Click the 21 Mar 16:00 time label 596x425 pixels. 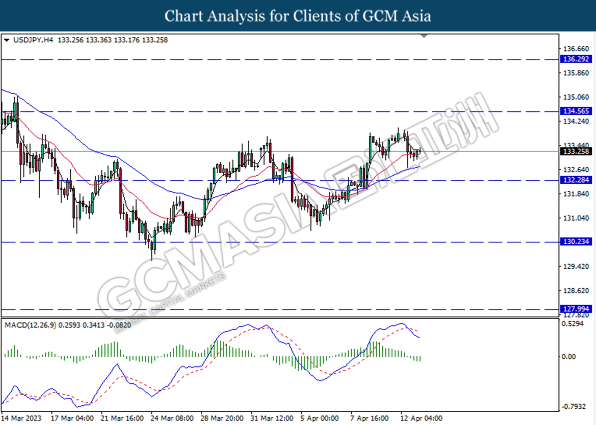point(122,418)
